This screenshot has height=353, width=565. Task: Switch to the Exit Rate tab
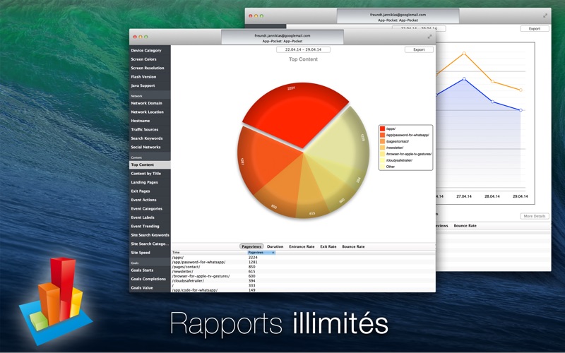pyautogui.click(x=328, y=246)
